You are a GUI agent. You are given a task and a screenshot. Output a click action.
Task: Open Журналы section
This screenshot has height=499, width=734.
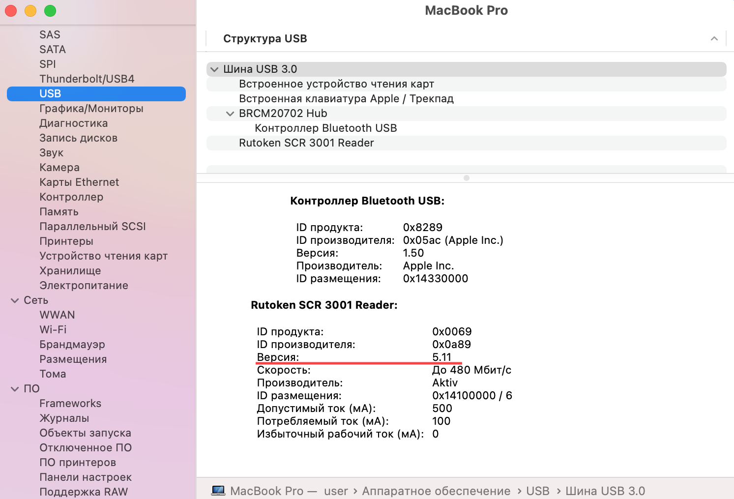[64, 418]
